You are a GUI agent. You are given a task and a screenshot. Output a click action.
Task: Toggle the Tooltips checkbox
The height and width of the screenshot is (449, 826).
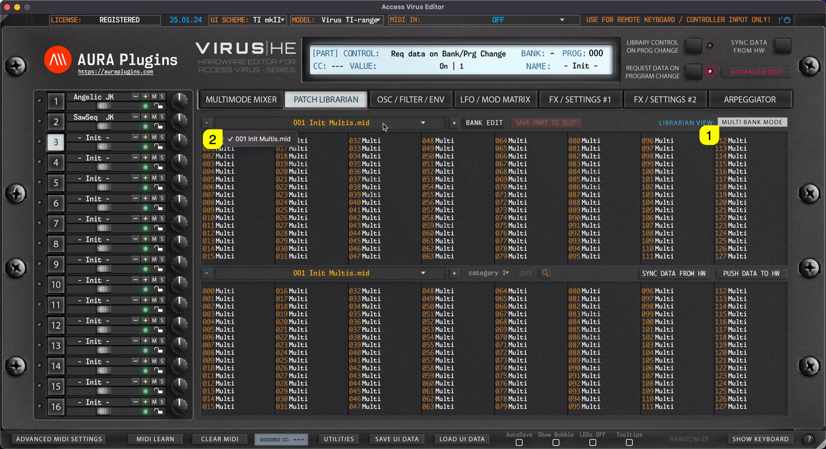coord(629,443)
